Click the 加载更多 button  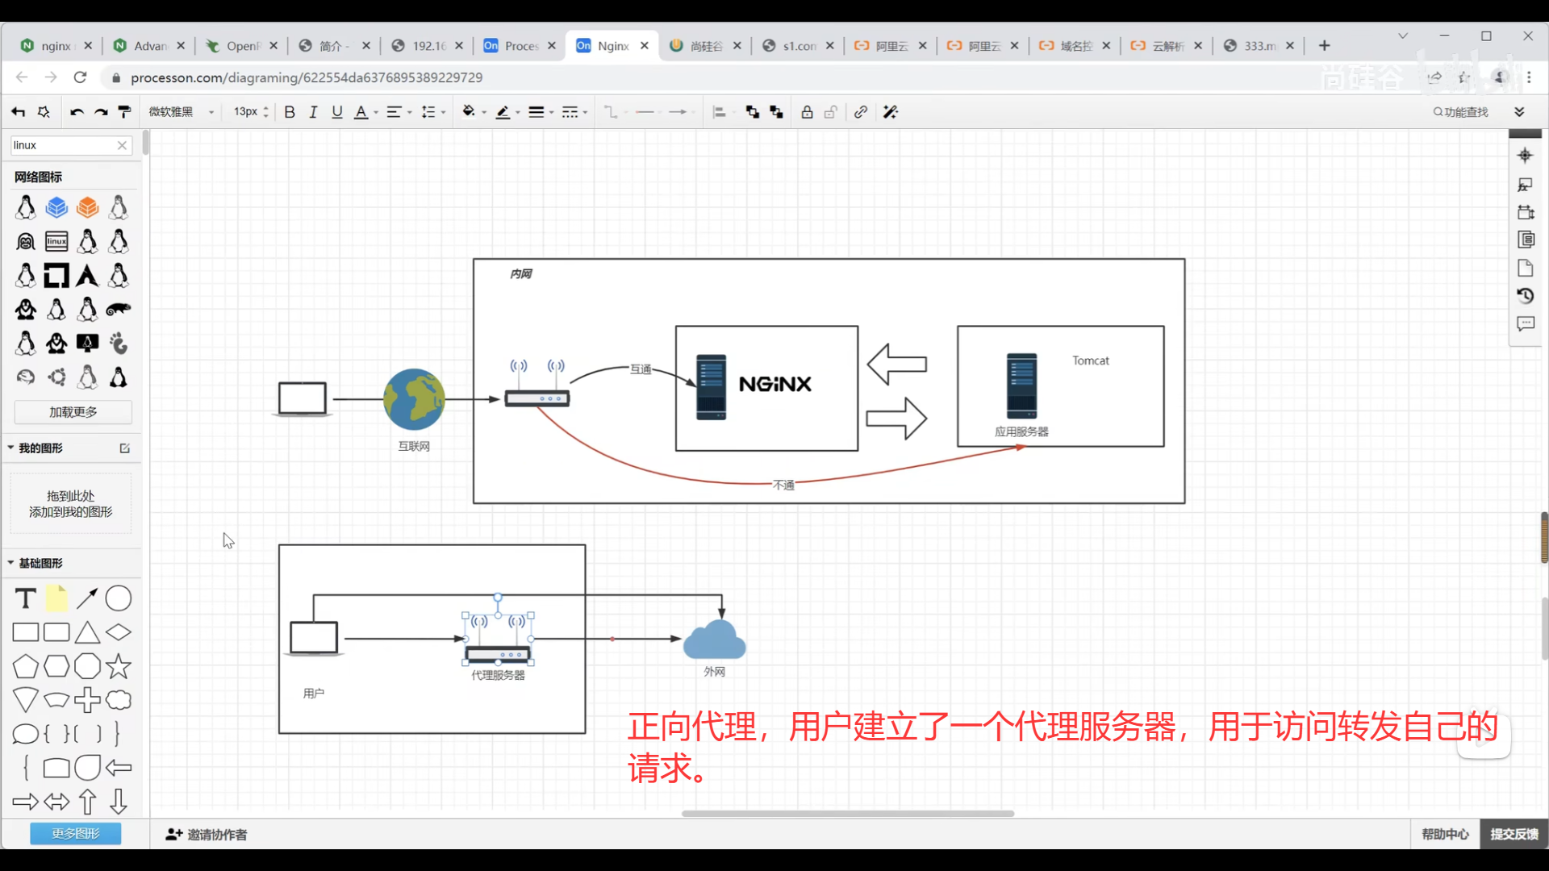pos(73,412)
